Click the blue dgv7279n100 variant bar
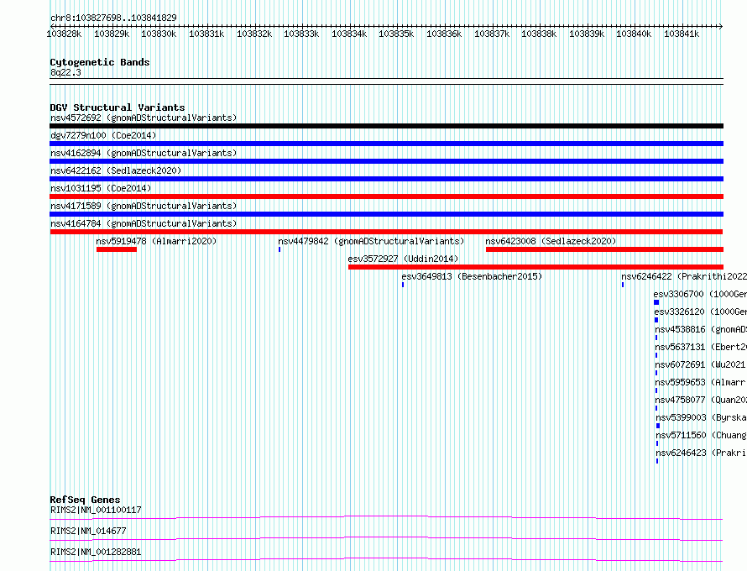The height and width of the screenshot is (571, 747). pyautogui.click(x=386, y=144)
